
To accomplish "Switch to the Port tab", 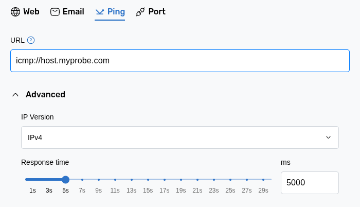I will (157, 12).
